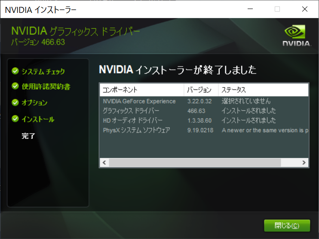Click version value 3.22.0.32

199,101
